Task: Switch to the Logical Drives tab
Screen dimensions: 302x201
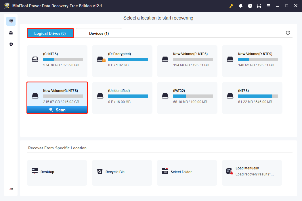Action: click(50, 33)
